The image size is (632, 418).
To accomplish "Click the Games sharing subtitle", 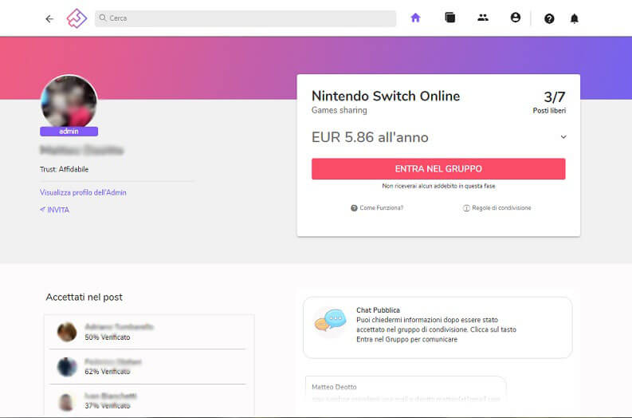I will pos(340,110).
